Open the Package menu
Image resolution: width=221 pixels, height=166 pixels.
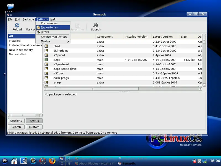point(28,19)
